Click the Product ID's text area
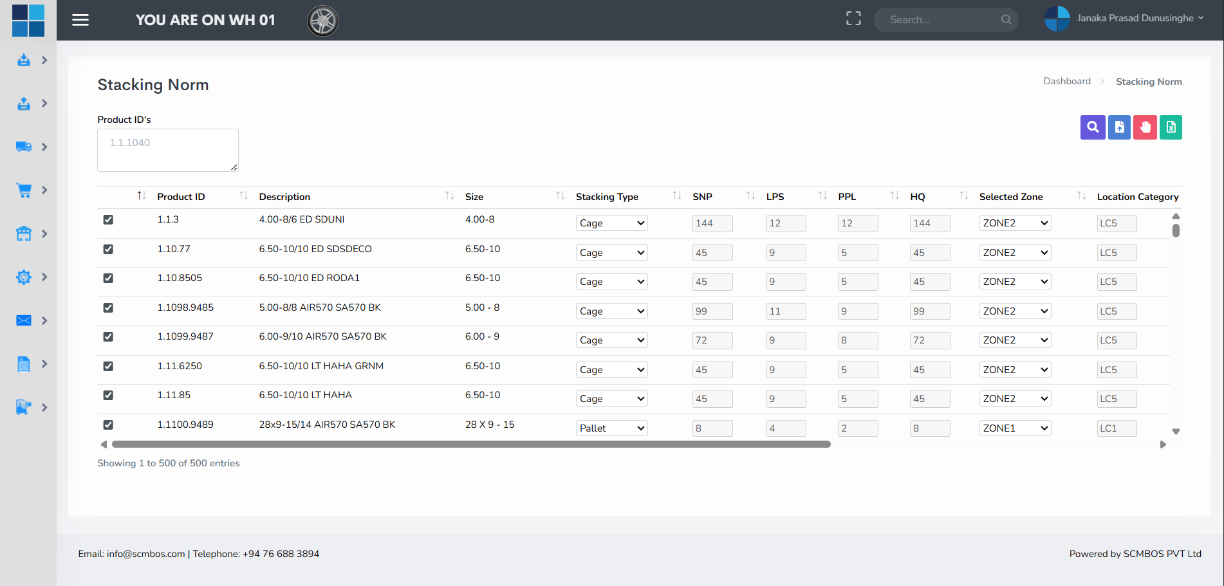The width and height of the screenshot is (1224, 586). pyautogui.click(x=168, y=150)
